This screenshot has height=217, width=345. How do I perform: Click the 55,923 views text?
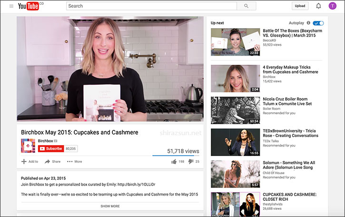pos(272,45)
